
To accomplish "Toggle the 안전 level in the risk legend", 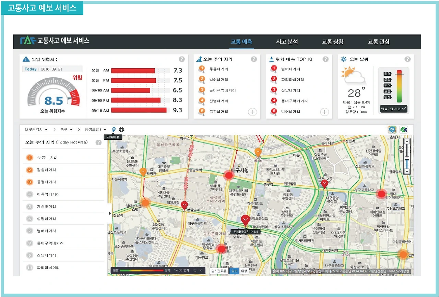I will [388, 97].
